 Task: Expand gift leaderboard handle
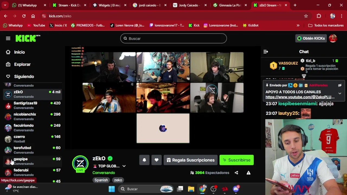click(304, 76)
